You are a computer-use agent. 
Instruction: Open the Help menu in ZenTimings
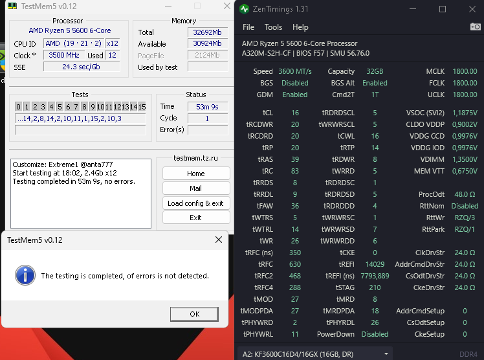tap(300, 27)
